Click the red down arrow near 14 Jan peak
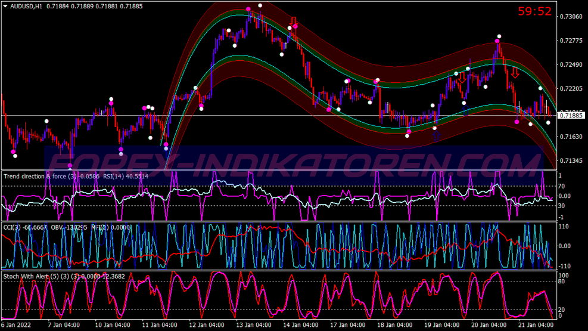Screen dimensions: 588x331 coord(293,23)
